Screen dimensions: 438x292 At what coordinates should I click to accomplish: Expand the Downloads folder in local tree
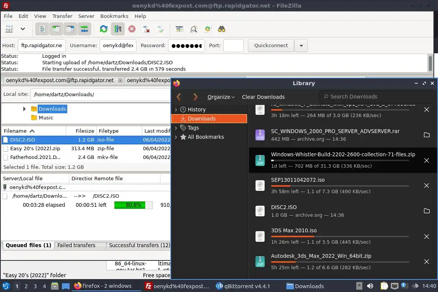24,109
